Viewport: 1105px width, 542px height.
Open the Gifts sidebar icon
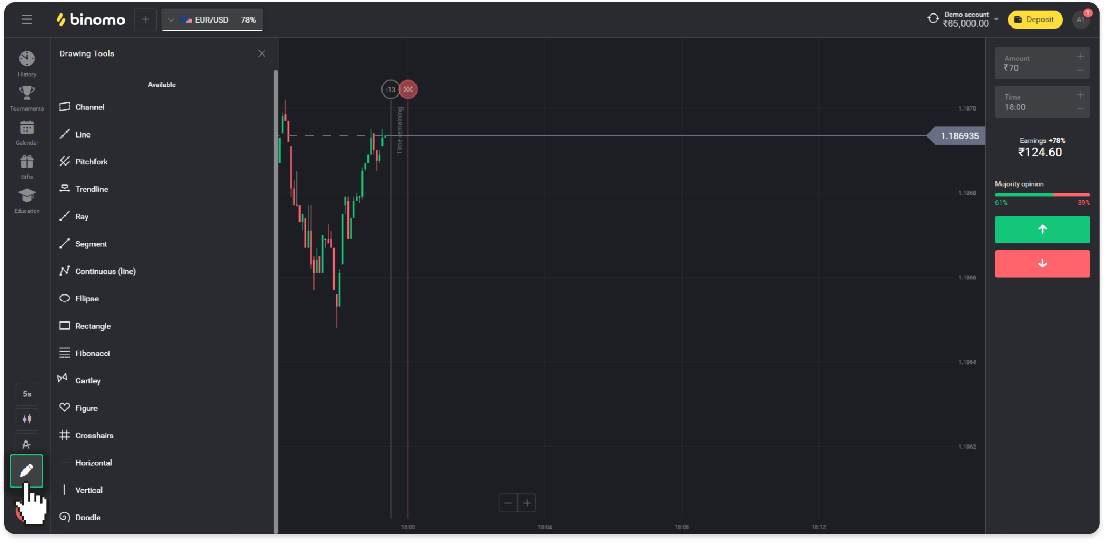tap(27, 165)
